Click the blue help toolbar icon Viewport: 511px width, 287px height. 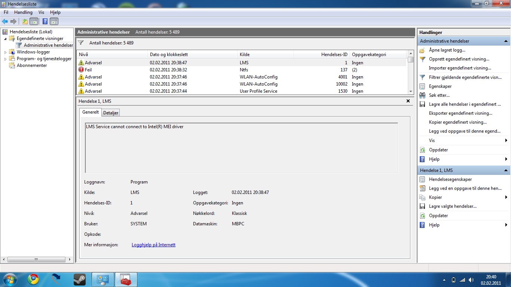[x=45, y=22]
